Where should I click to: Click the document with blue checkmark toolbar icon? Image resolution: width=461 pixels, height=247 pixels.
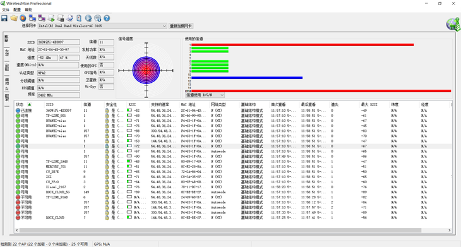click(x=69, y=18)
